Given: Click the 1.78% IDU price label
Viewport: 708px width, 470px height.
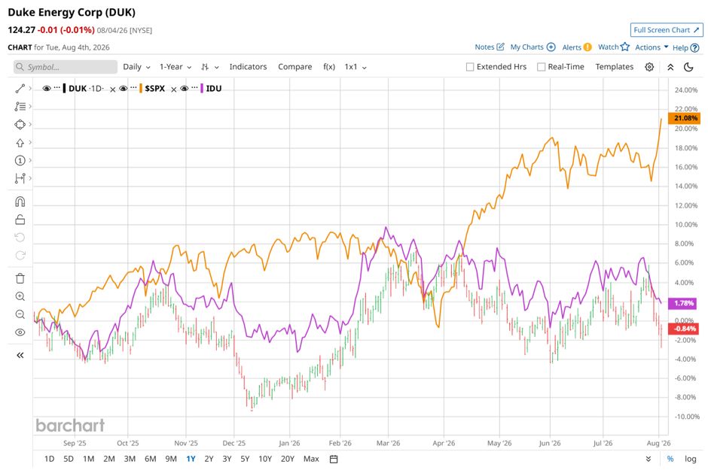Looking at the screenshot, I should click(x=684, y=303).
